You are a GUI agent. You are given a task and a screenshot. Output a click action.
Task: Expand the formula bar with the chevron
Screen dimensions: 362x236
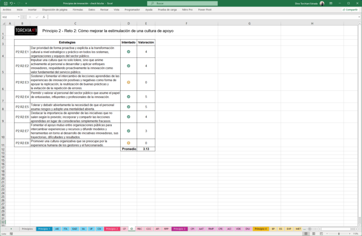pos(359,17)
